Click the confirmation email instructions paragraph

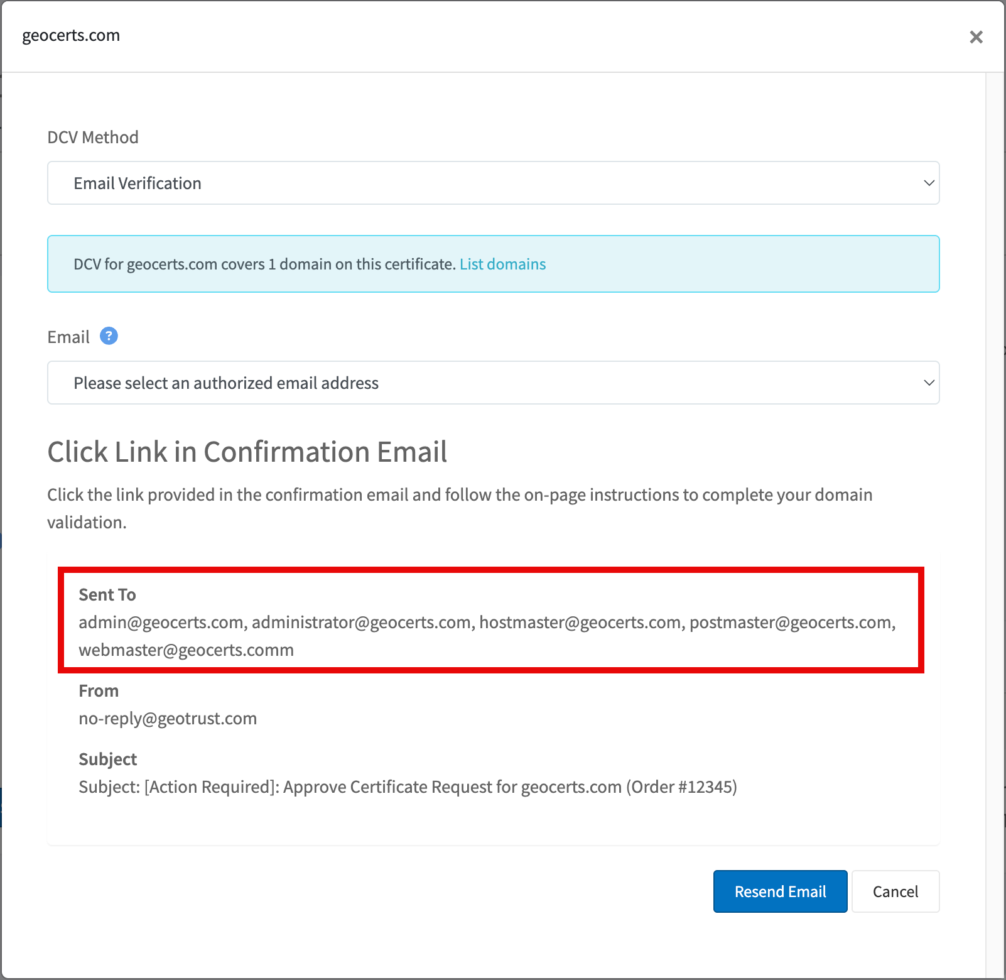pos(460,508)
